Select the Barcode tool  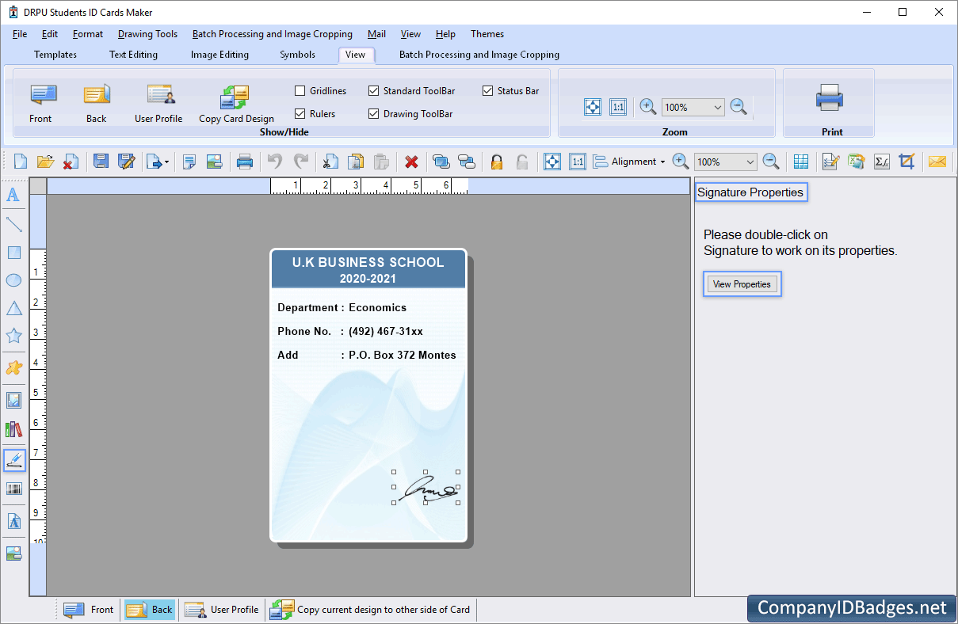[13, 489]
